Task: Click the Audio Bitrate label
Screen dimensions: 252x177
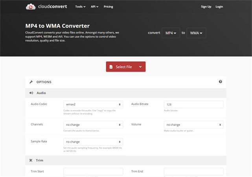Action: point(140,104)
